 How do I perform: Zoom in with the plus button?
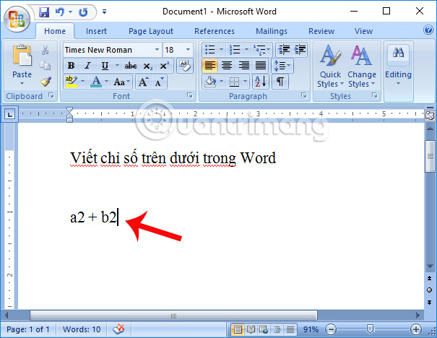tap(415, 329)
